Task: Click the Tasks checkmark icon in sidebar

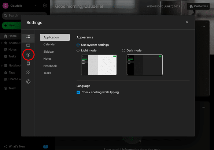Action: [6, 56]
